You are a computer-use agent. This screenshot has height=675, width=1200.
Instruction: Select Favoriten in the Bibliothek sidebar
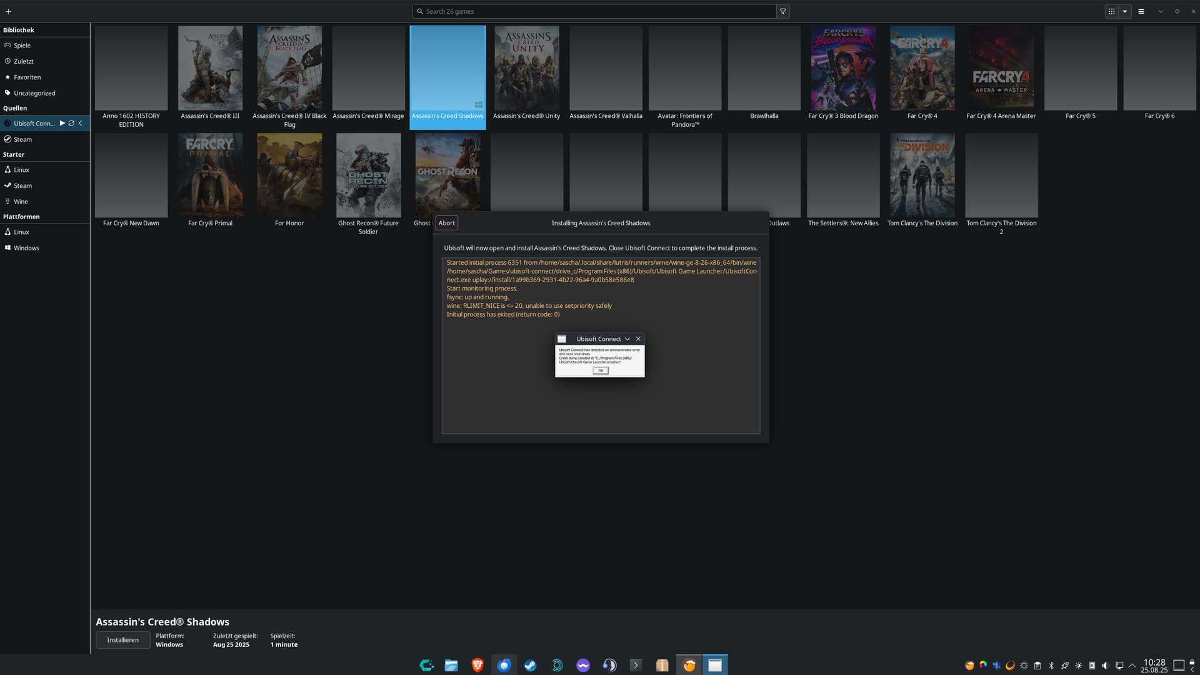pyautogui.click(x=27, y=77)
